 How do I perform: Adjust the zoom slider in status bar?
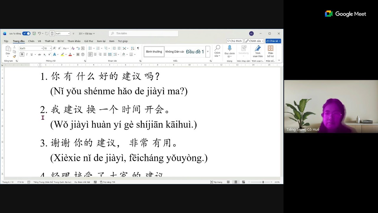click(263, 182)
